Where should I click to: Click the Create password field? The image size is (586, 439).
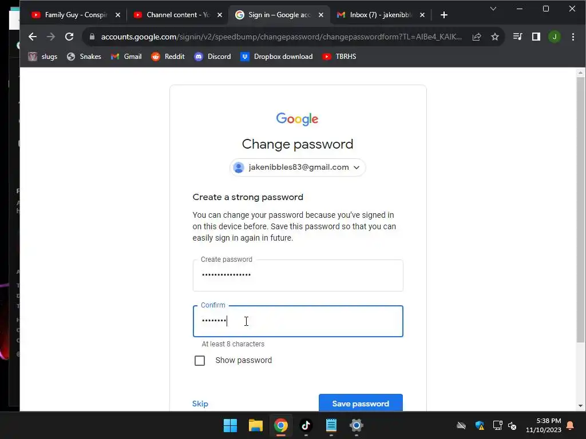point(298,276)
